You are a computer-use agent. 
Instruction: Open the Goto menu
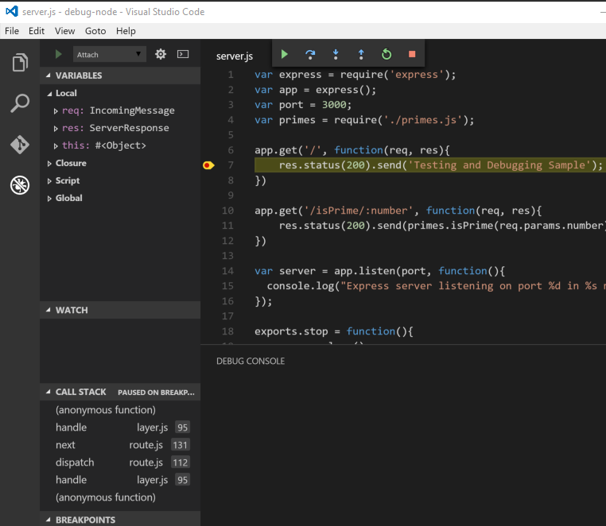tap(95, 31)
